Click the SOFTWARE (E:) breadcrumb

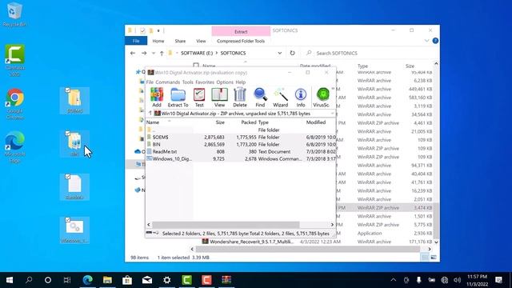(197, 53)
